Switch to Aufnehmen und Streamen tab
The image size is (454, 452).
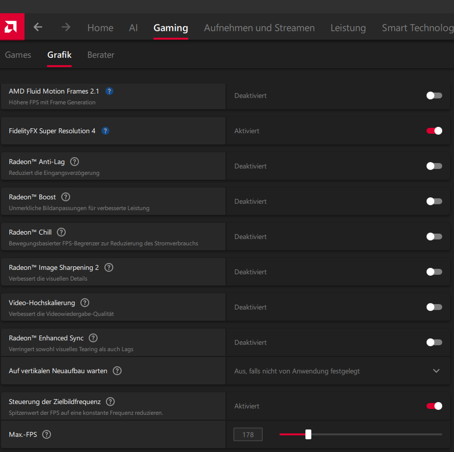click(x=259, y=28)
